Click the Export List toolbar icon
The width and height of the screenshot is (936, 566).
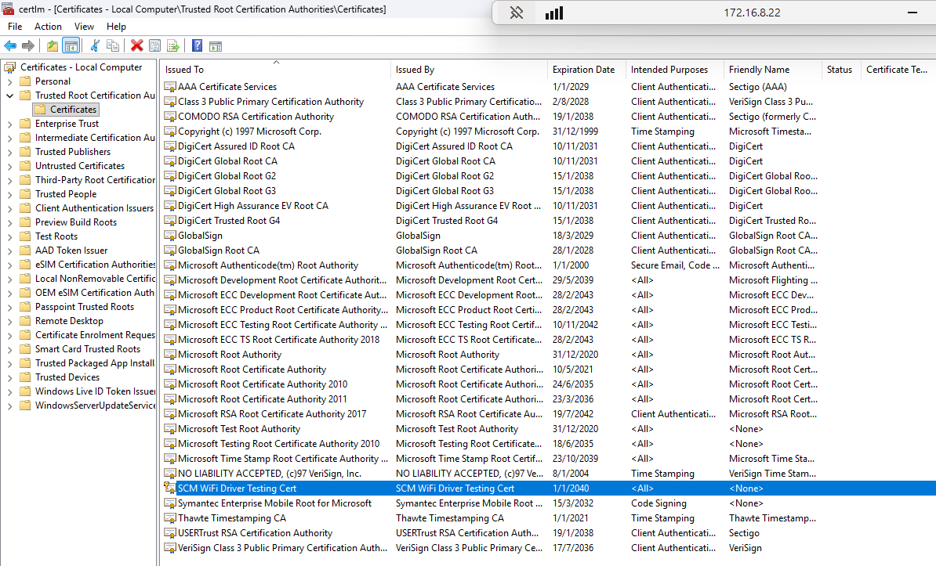click(x=173, y=46)
